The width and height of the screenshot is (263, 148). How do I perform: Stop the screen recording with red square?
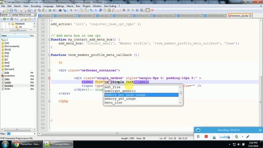point(206,136)
